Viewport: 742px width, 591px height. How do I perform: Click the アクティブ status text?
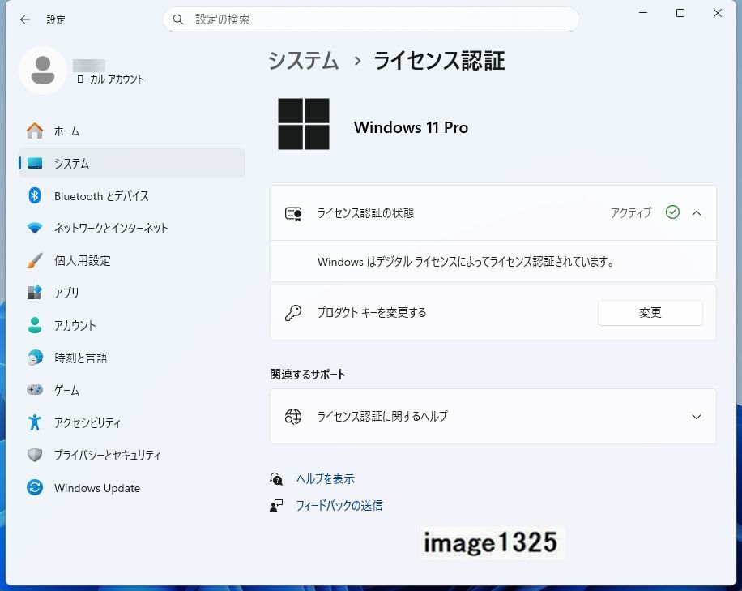tap(631, 212)
